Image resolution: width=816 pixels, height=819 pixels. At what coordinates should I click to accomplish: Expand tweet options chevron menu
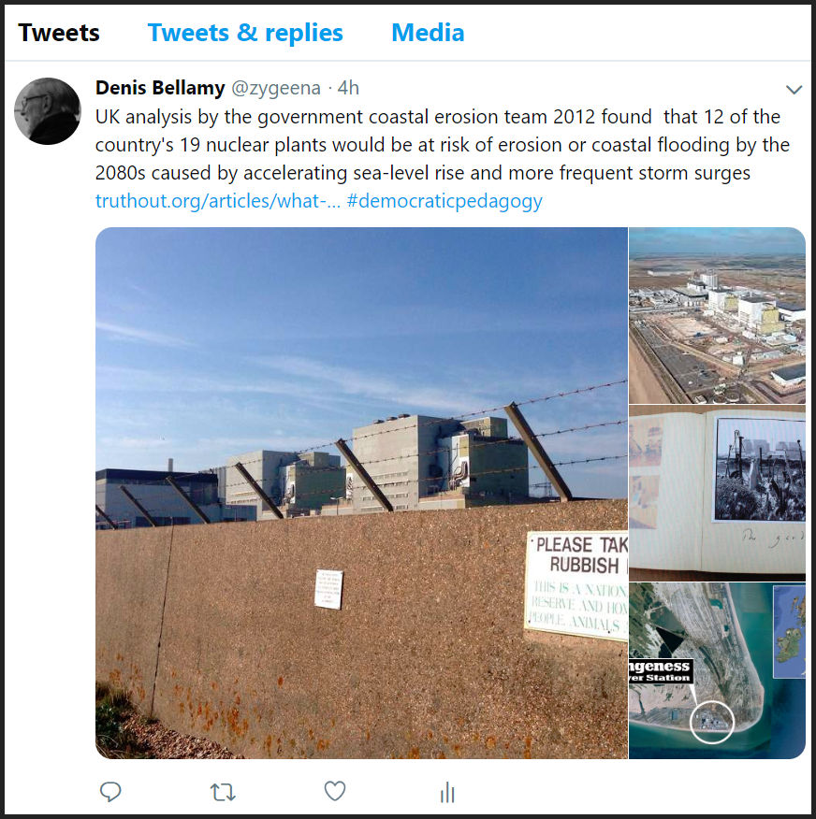click(x=794, y=90)
